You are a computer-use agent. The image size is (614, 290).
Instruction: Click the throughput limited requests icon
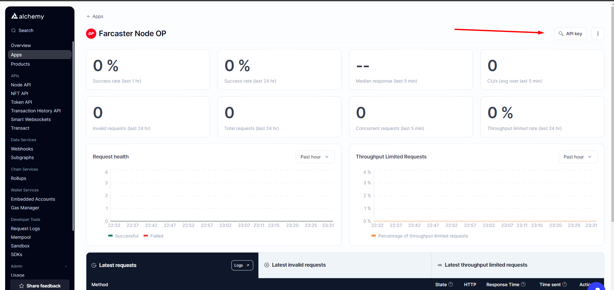(440, 265)
